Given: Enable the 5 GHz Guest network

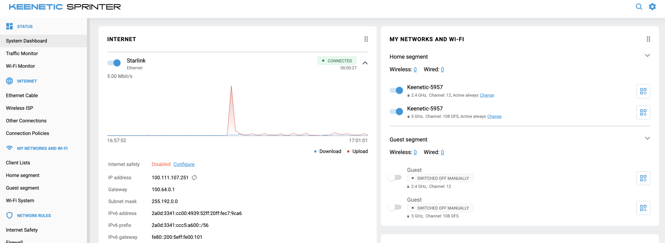Looking at the screenshot, I should (395, 207).
